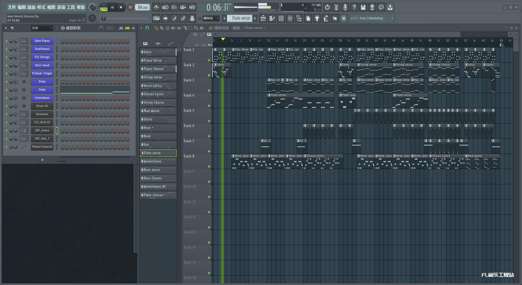Select the Dark Piano channel button
Viewport: 522px width, 285px height.
[42, 41]
